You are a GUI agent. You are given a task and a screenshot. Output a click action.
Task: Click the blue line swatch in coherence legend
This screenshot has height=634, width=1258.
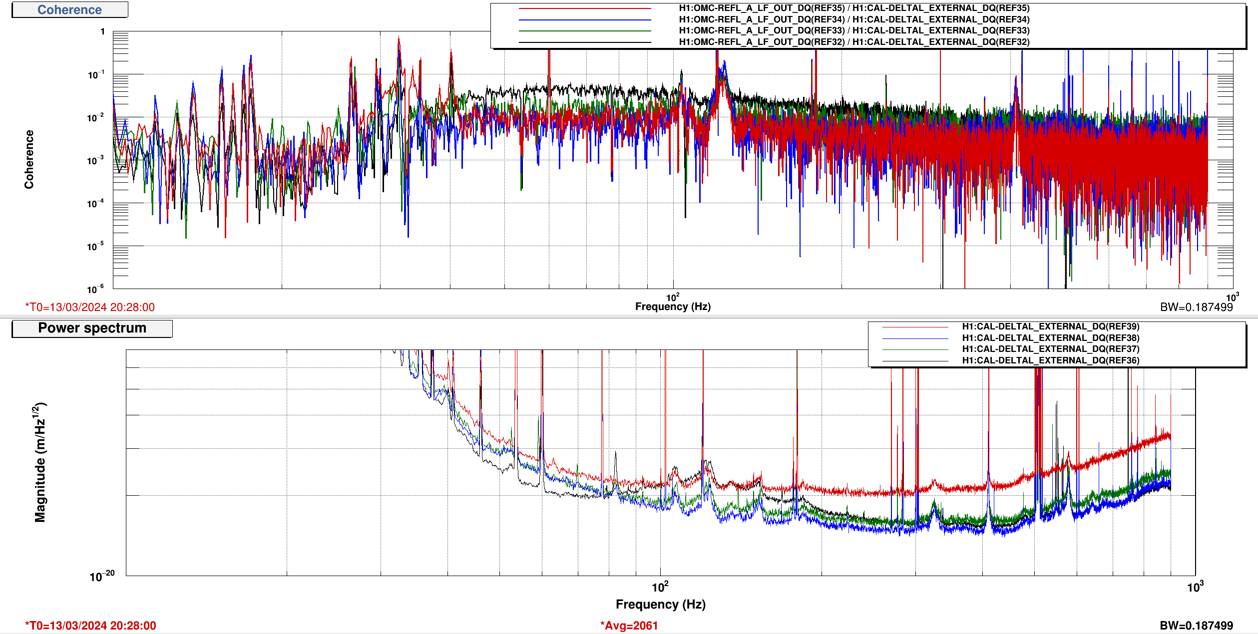(584, 20)
